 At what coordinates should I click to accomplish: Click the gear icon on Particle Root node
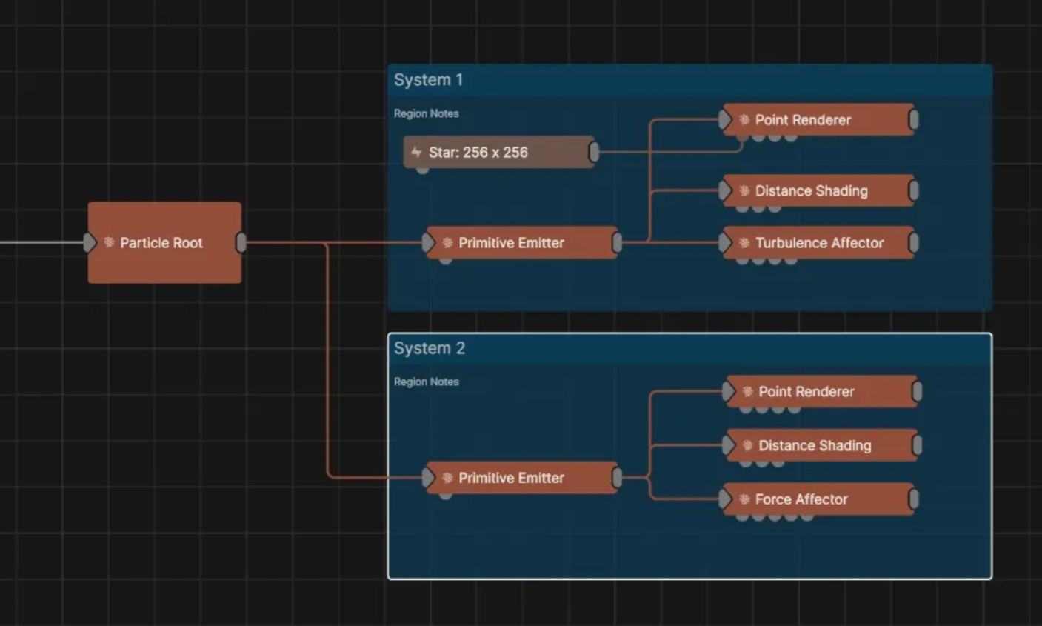109,242
